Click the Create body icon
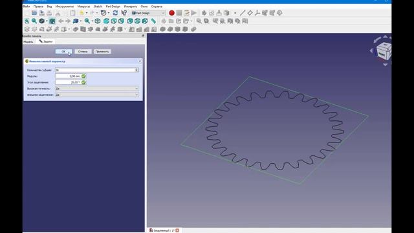 pyautogui.click(x=204, y=13)
